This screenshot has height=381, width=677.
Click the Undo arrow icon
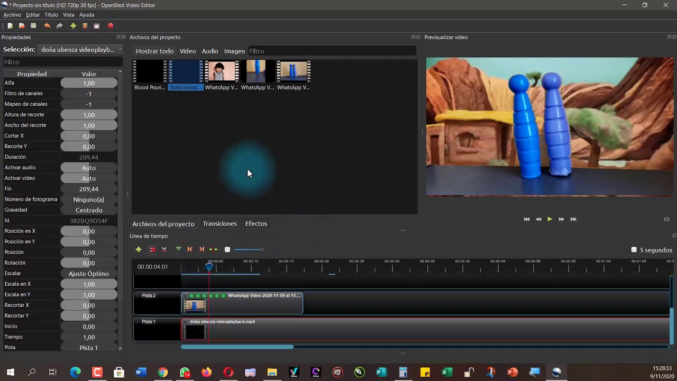point(47,26)
